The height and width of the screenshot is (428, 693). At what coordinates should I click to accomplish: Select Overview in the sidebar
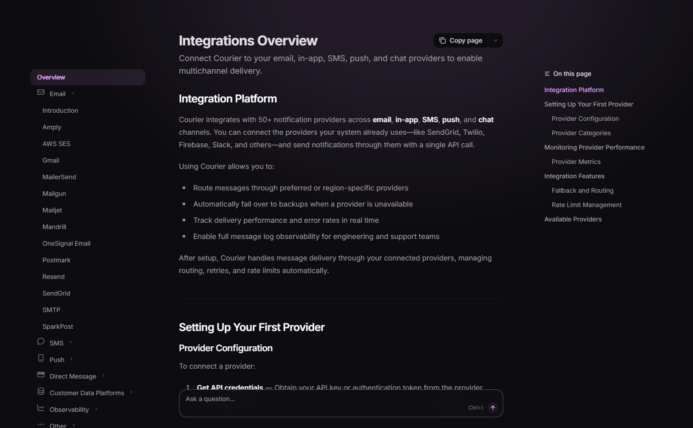click(x=51, y=77)
